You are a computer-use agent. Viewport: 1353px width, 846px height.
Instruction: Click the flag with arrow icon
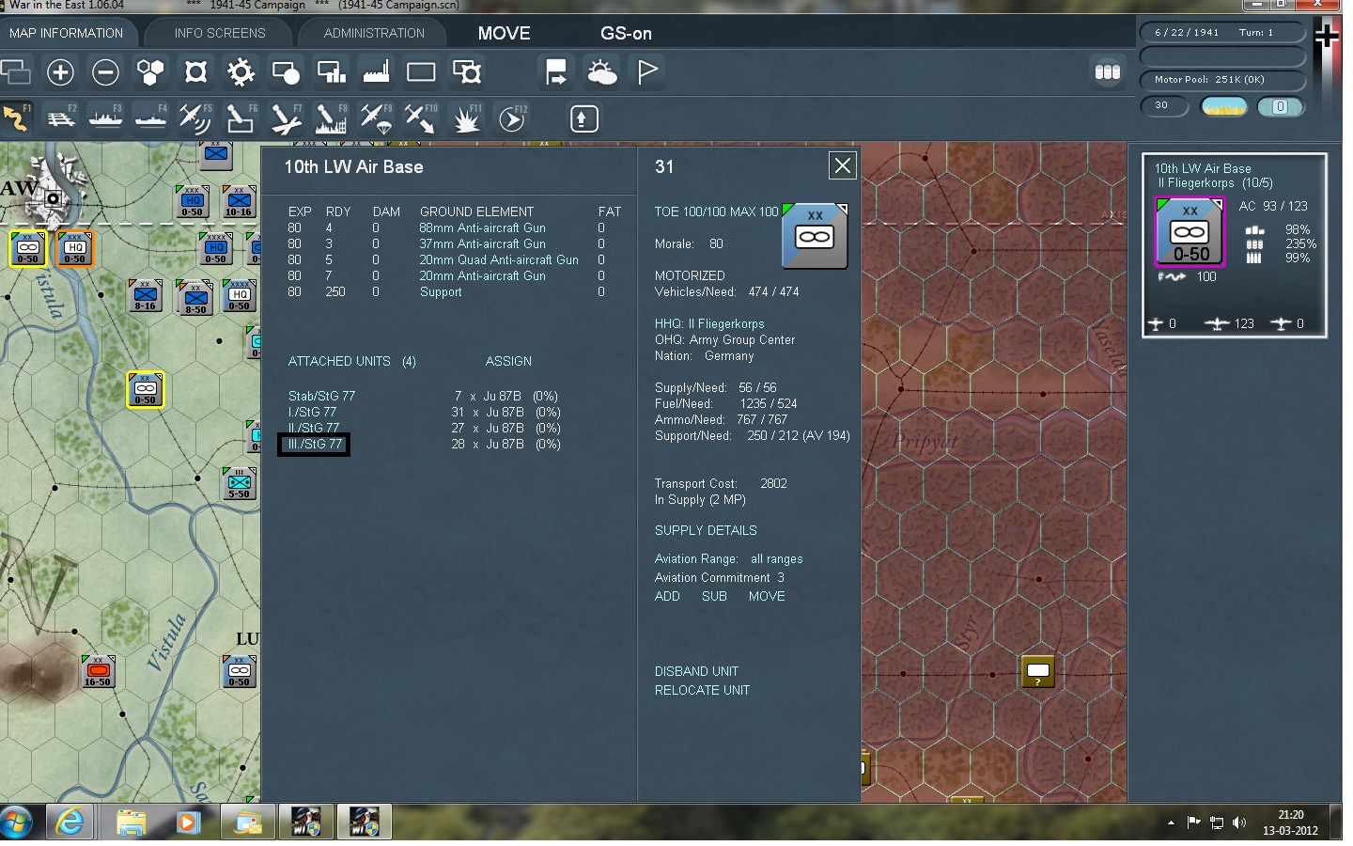[556, 72]
